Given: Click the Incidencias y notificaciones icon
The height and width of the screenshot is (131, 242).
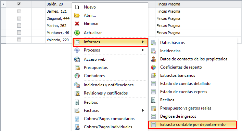Looking at the screenshot, I should (77, 85).
